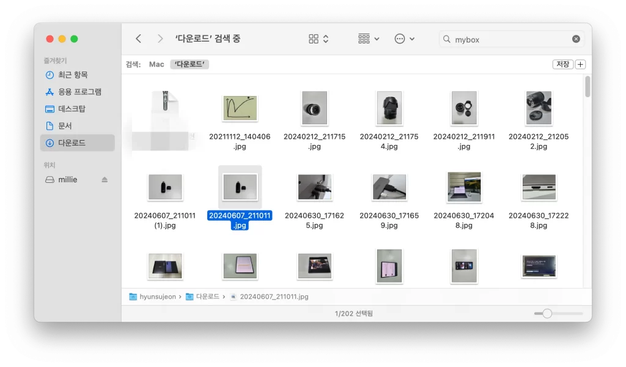Screen dimensions: 626x367
Task: Go to 데스크탑 in the sidebar
Action: (72, 109)
